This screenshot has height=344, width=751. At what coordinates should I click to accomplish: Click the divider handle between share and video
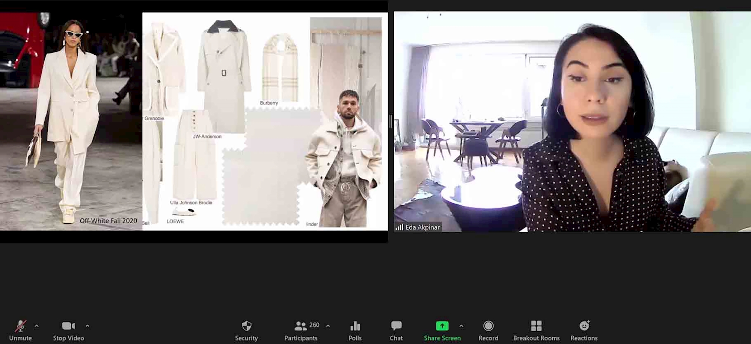391,121
